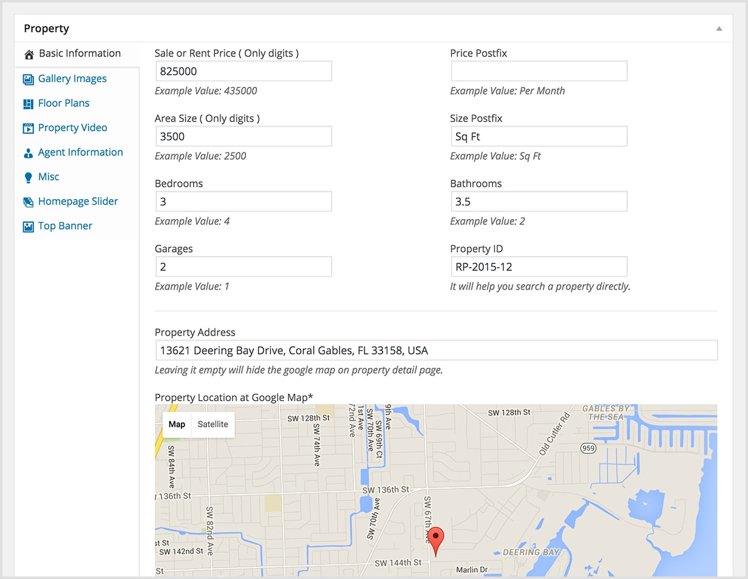Select the Map view button
The width and height of the screenshot is (748, 579).
pyautogui.click(x=177, y=424)
